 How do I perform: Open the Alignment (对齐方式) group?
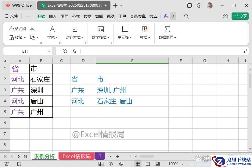pos(74,33)
